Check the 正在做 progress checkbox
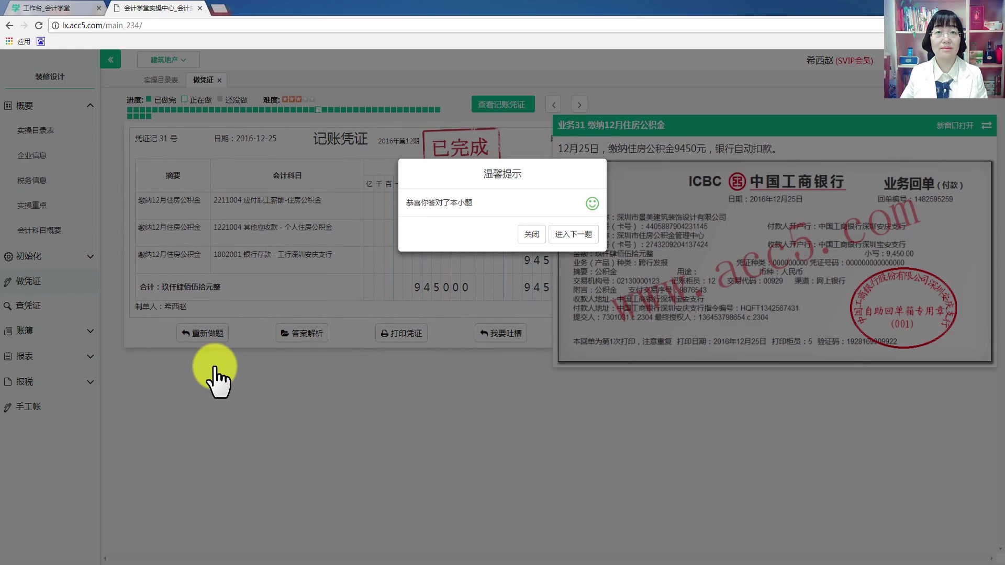1005x565 pixels. click(x=184, y=98)
